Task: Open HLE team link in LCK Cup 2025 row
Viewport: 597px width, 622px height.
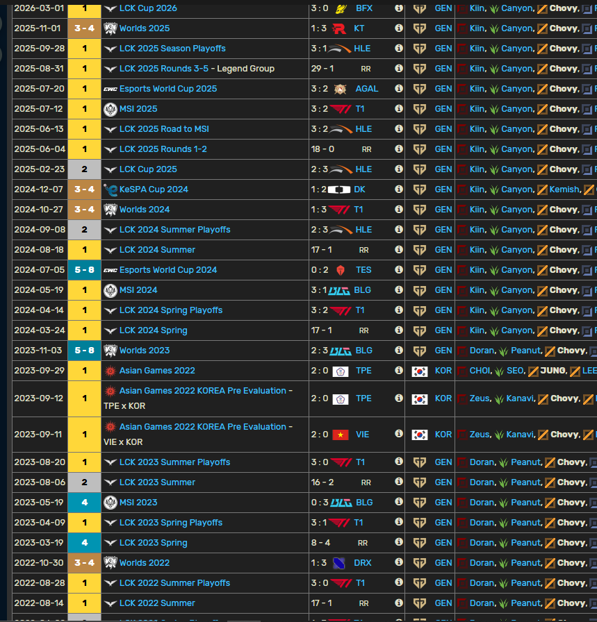Action: (363, 169)
